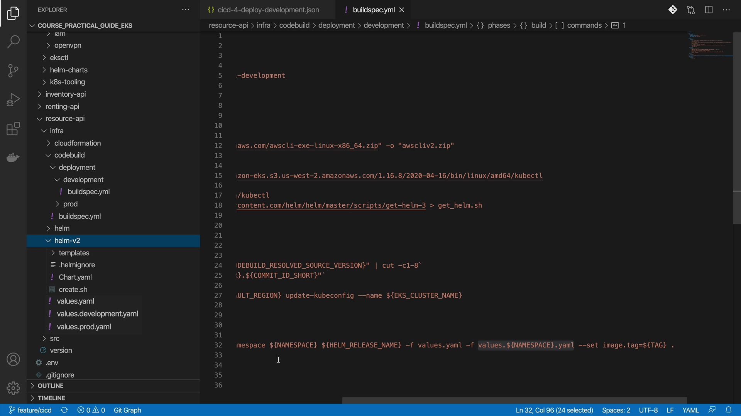
Task: Open values.development.yaml file in explorer
Action: click(97, 314)
